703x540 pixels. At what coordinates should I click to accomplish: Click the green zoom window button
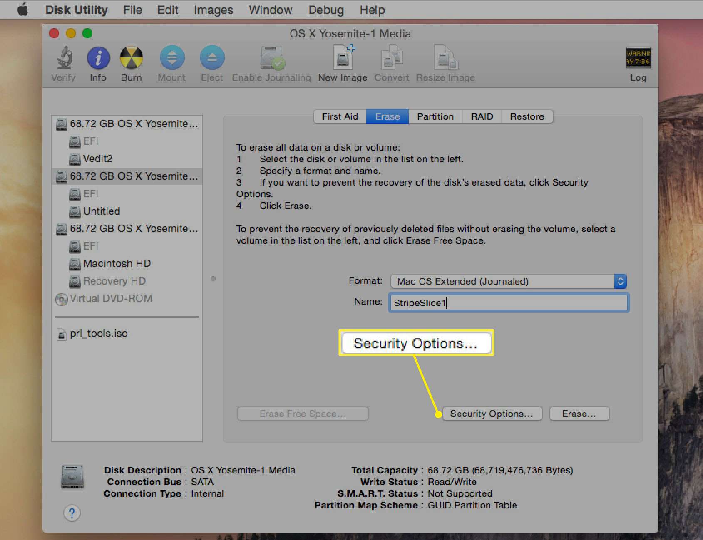click(x=87, y=33)
